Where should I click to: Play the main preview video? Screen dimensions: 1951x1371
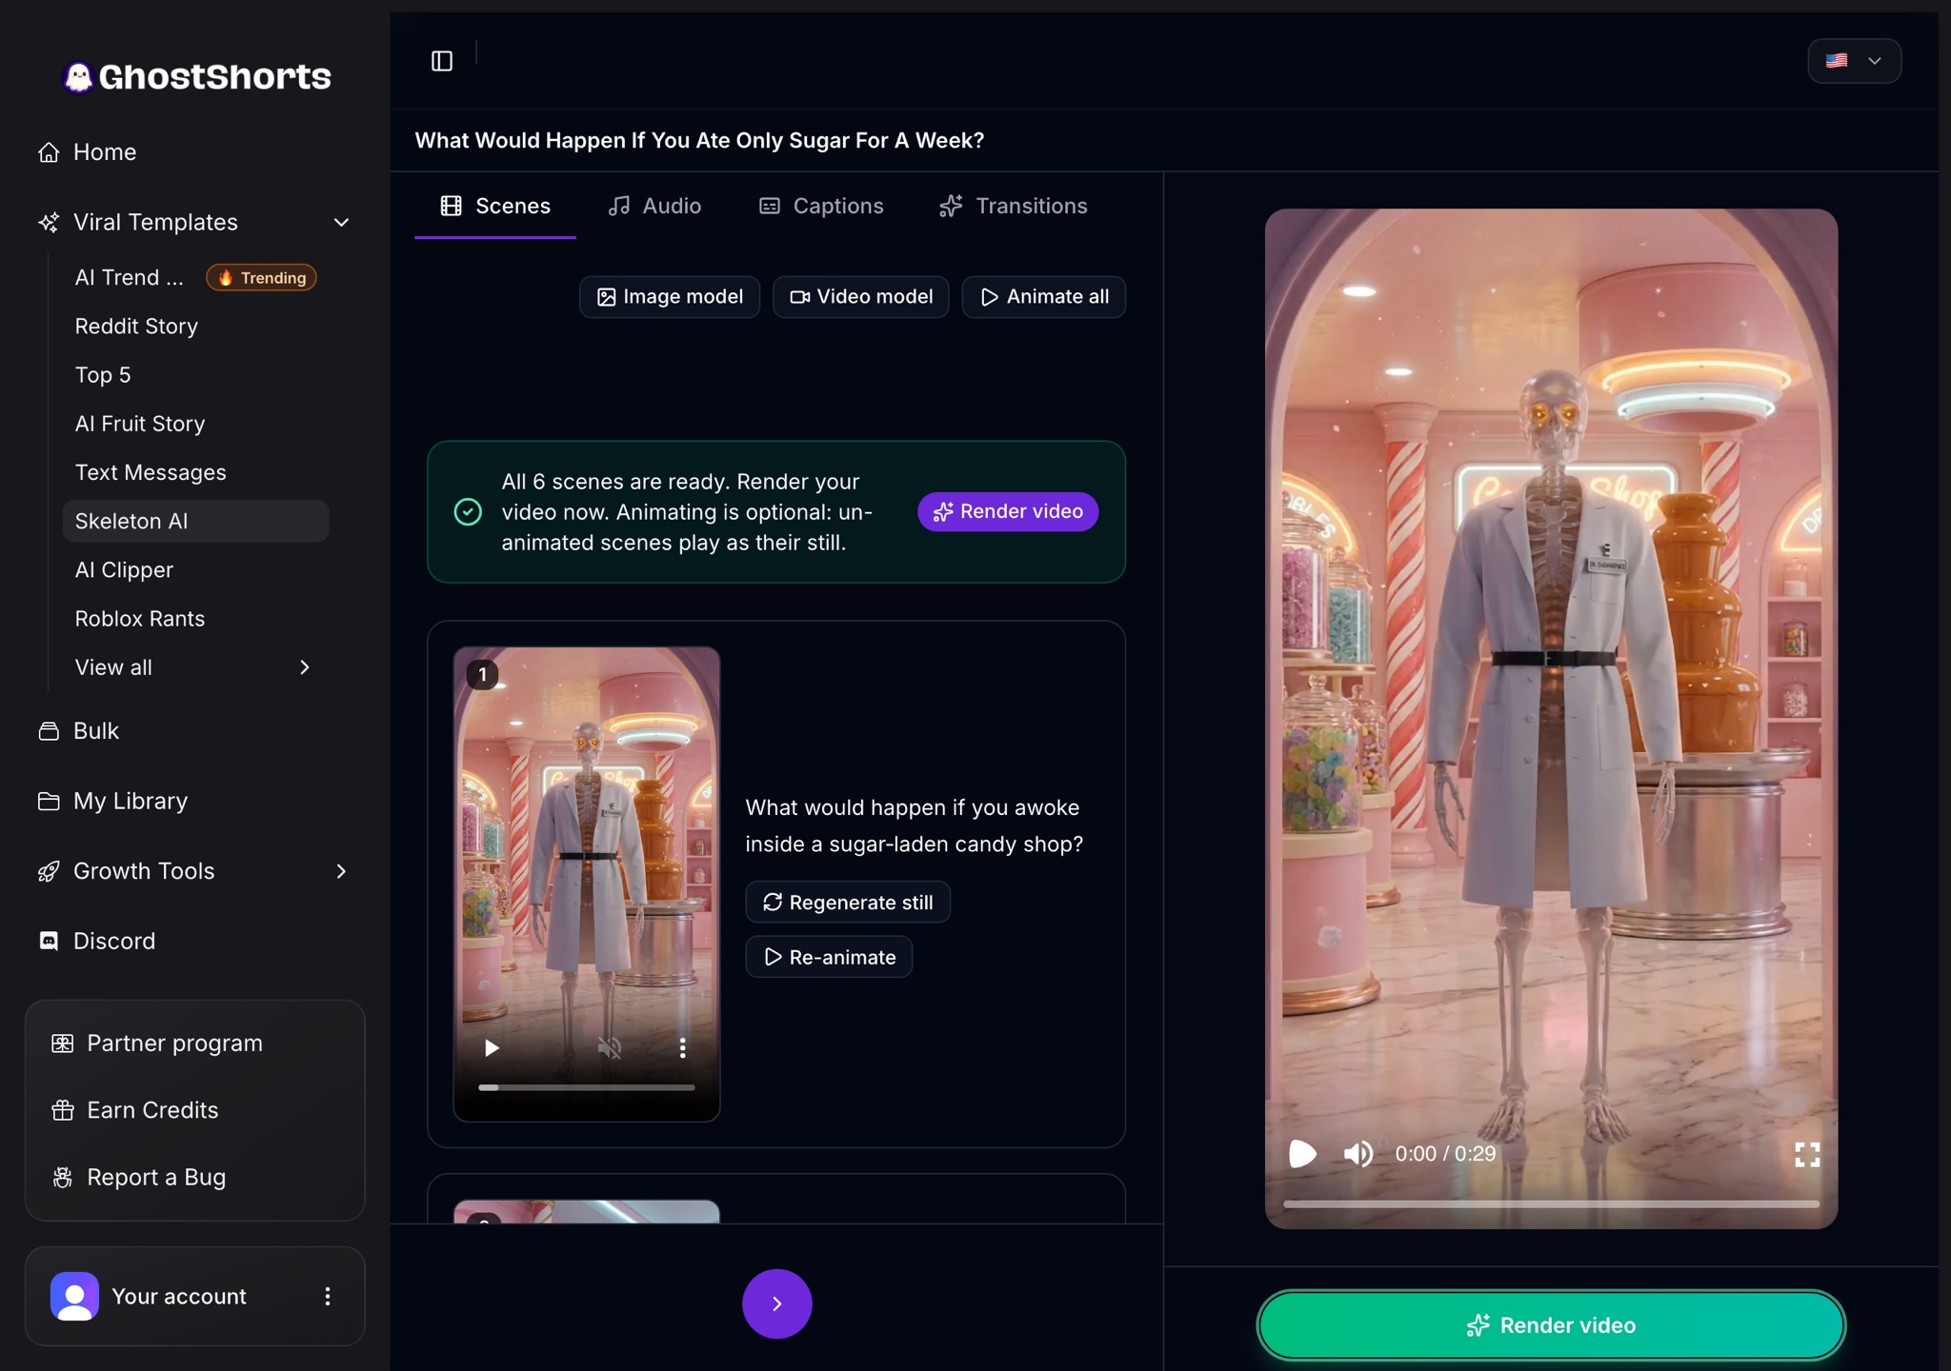tap(1302, 1154)
